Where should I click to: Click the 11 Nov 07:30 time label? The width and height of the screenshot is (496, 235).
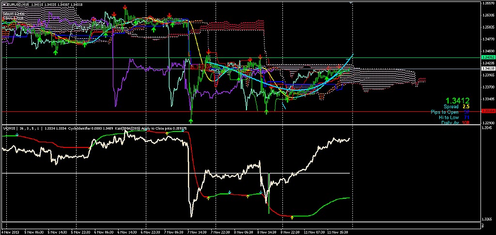[x=313, y=232]
